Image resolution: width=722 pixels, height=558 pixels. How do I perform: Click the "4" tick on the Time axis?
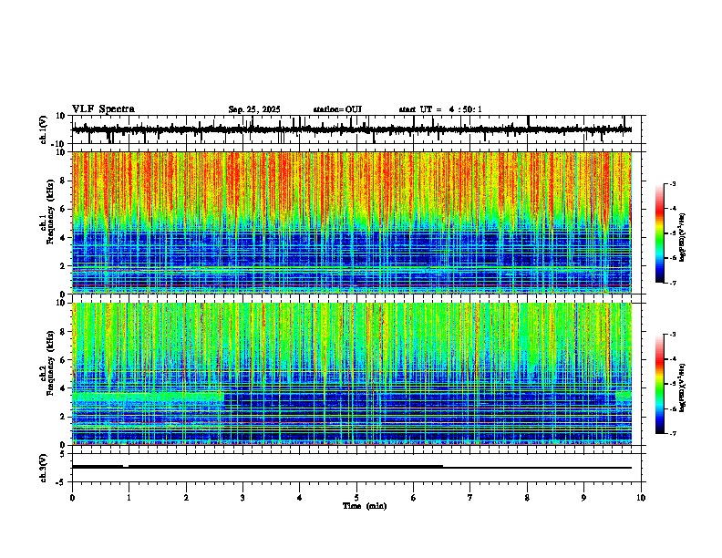point(300,498)
